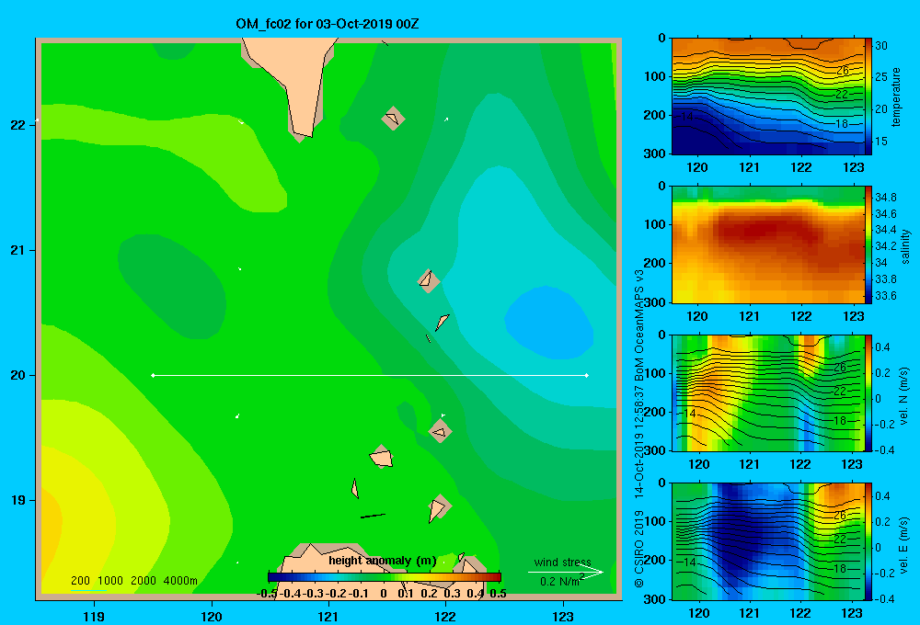Click the main map's latitude '20' tick label
This screenshot has height=625, width=920.
click(x=17, y=375)
